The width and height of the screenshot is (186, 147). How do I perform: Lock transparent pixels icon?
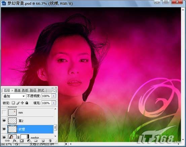(x=13, y=103)
